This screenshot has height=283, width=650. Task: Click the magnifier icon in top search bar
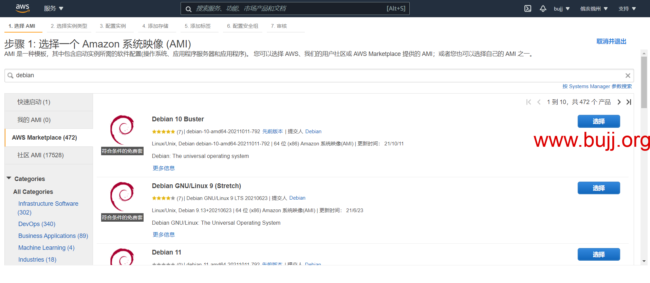click(188, 9)
